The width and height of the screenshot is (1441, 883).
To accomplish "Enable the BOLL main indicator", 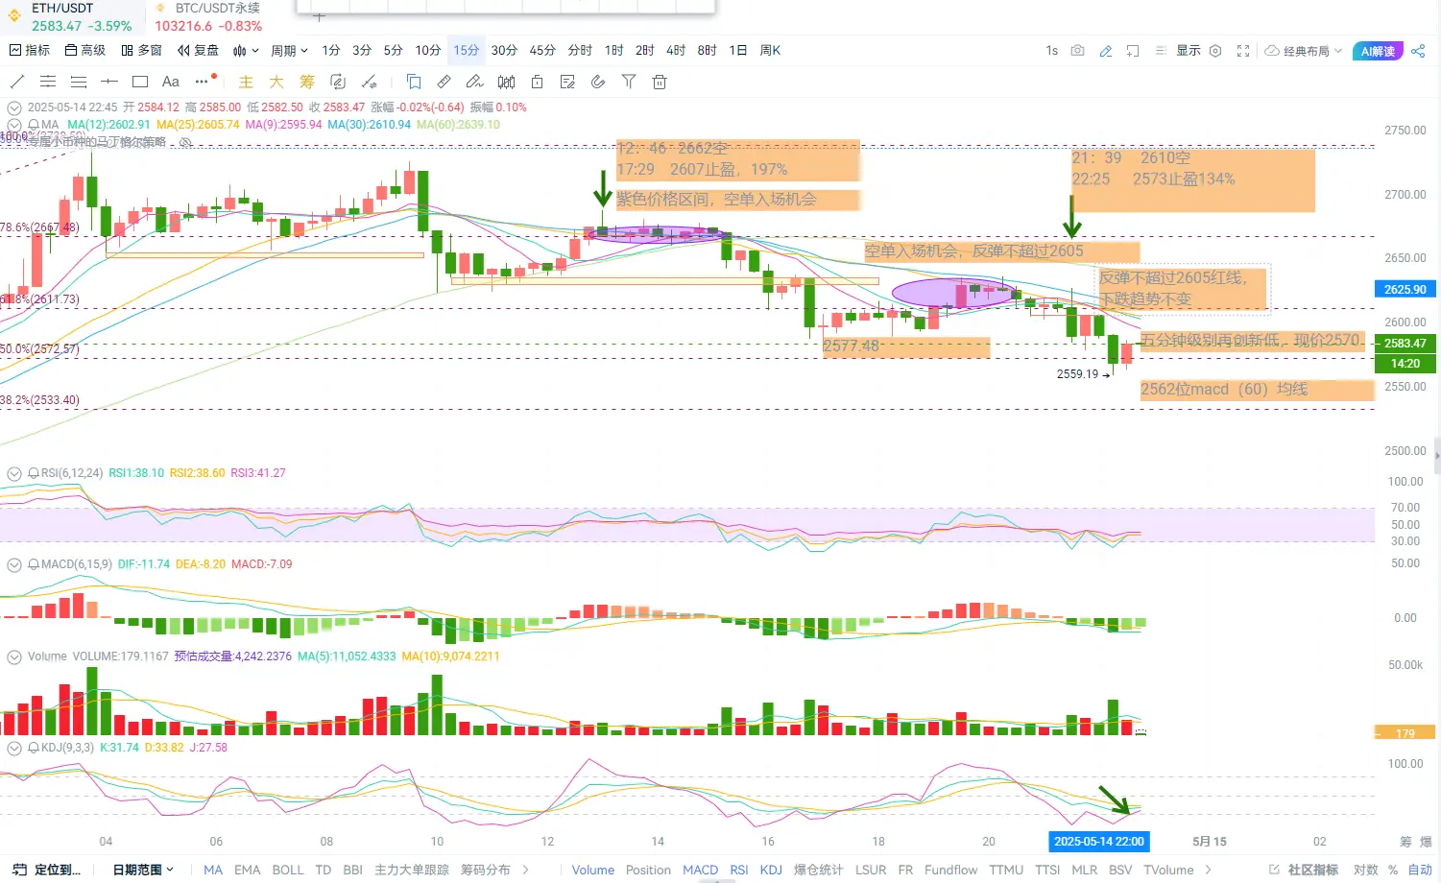I will (288, 870).
